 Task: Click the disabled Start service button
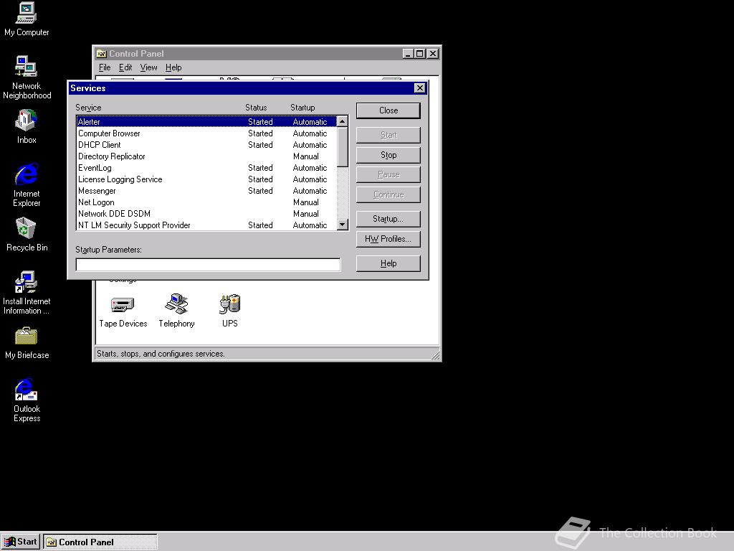[388, 135]
